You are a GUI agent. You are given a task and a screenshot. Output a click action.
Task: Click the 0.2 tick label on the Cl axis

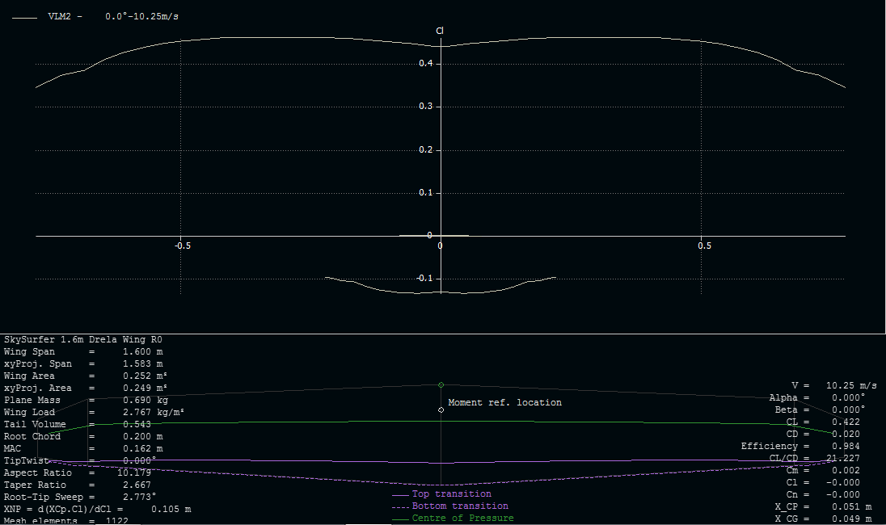[x=425, y=149]
